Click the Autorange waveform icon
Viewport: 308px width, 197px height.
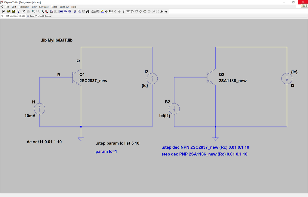(51, 11)
